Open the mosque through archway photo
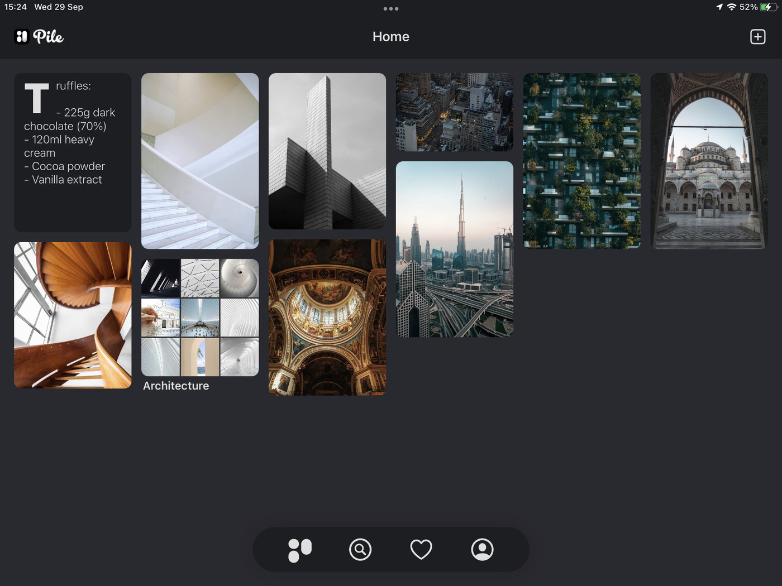The height and width of the screenshot is (586, 782). click(709, 161)
